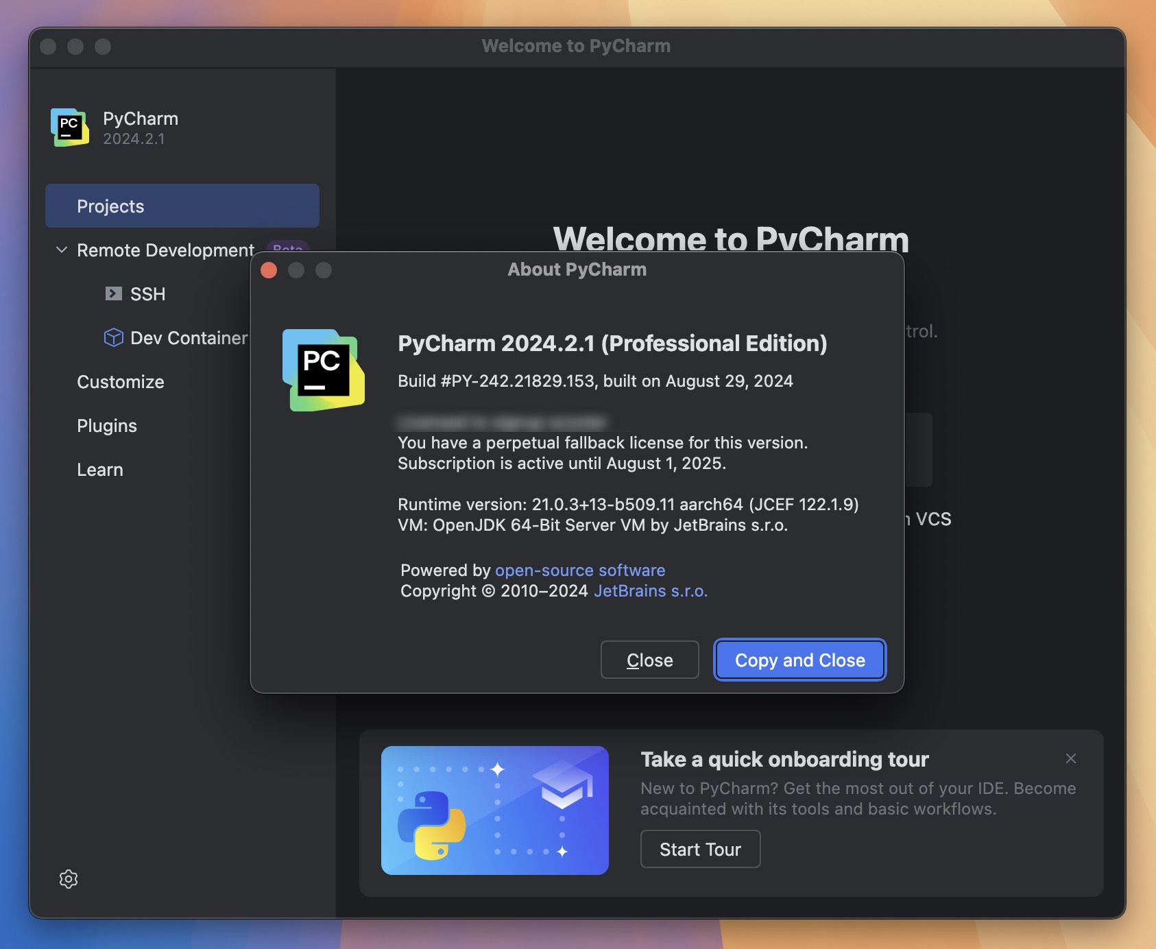Open the settings gear in Welcome window
Image resolution: width=1156 pixels, height=949 pixels.
click(69, 878)
